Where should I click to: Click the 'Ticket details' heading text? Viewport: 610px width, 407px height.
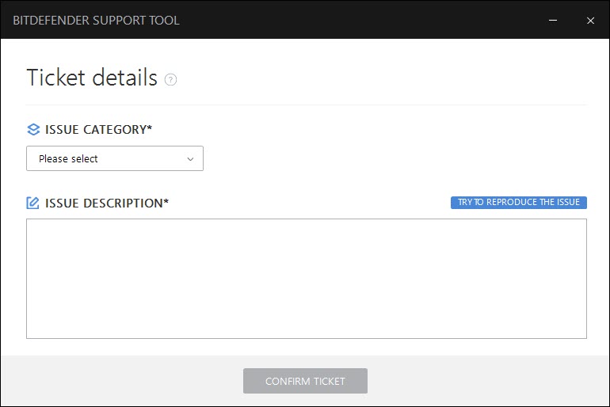coord(92,78)
